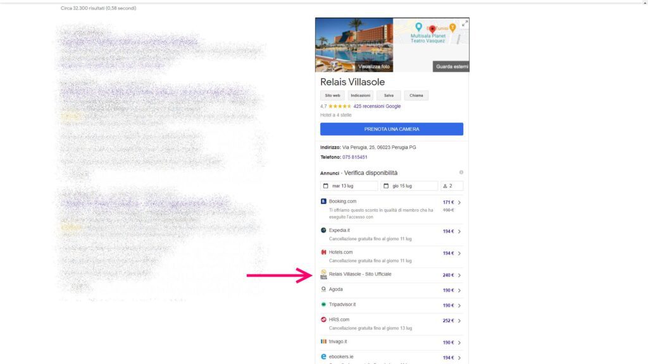The image size is (648, 364).
Task: Click the 252 € HRS.com price
Action: (x=449, y=320)
